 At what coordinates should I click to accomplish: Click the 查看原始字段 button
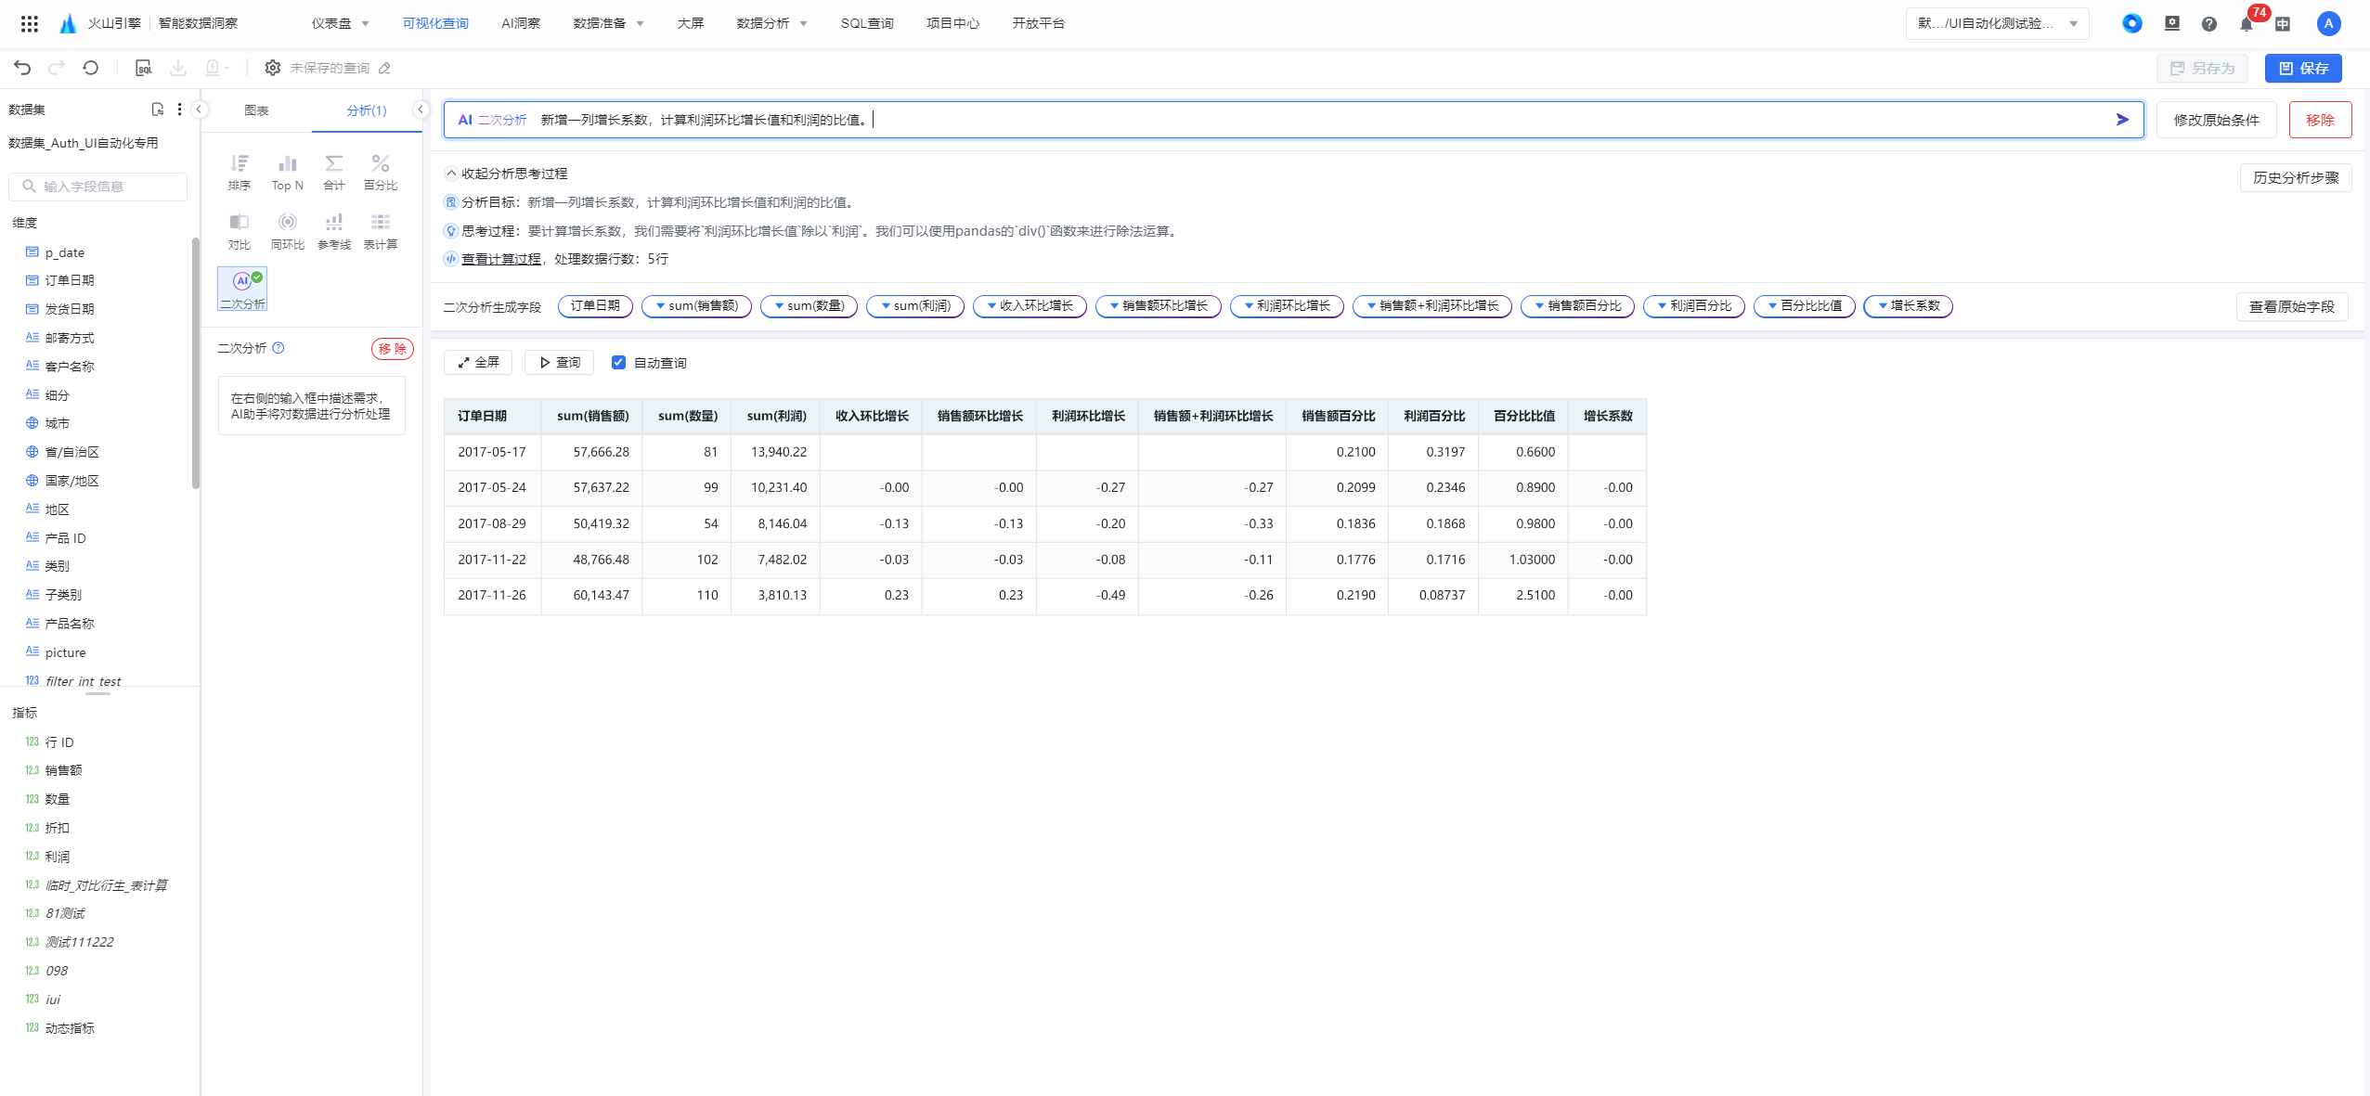tap(2291, 307)
